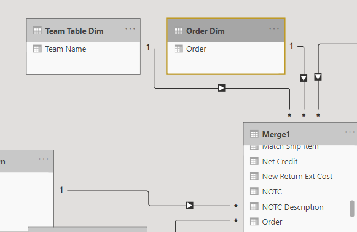Select Team Table Dim relationship filter arrow
The height and width of the screenshot is (232, 357).
click(222, 88)
